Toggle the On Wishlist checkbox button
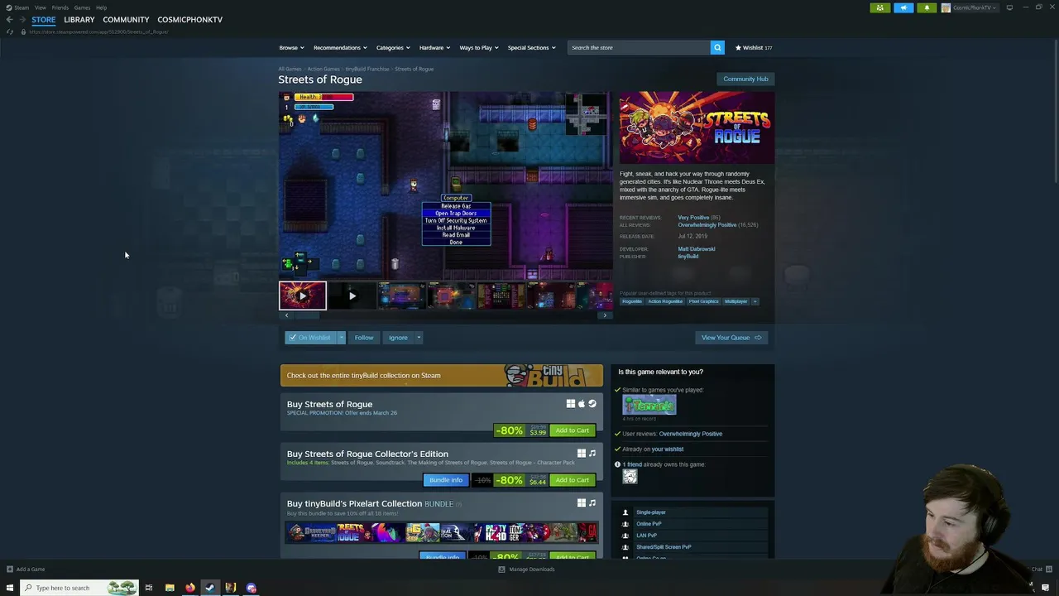The image size is (1059, 596). pos(310,338)
